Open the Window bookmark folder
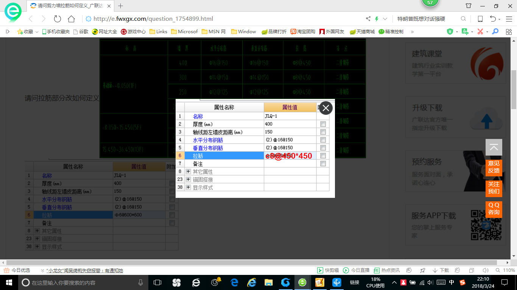Viewport: 517px width, 290px height. pyautogui.click(x=243, y=32)
